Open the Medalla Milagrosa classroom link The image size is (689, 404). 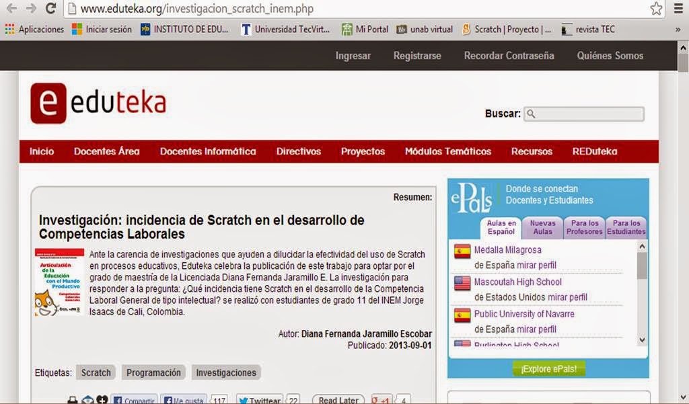click(x=507, y=250)
